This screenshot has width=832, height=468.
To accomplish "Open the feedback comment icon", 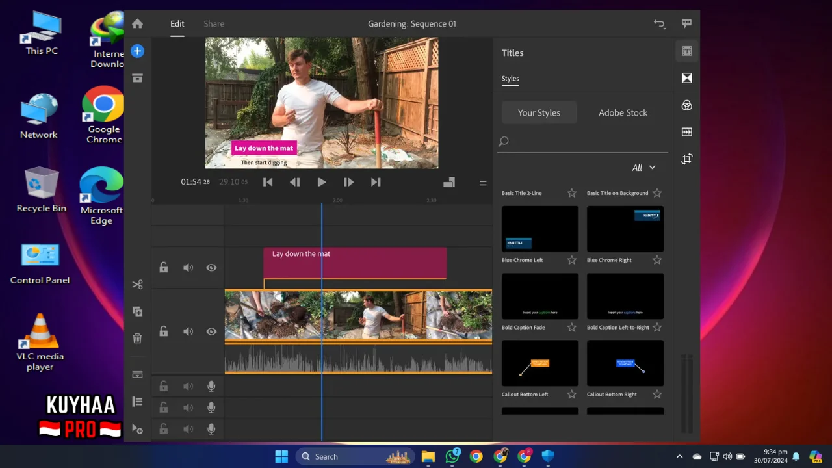I will click(686, 23).
